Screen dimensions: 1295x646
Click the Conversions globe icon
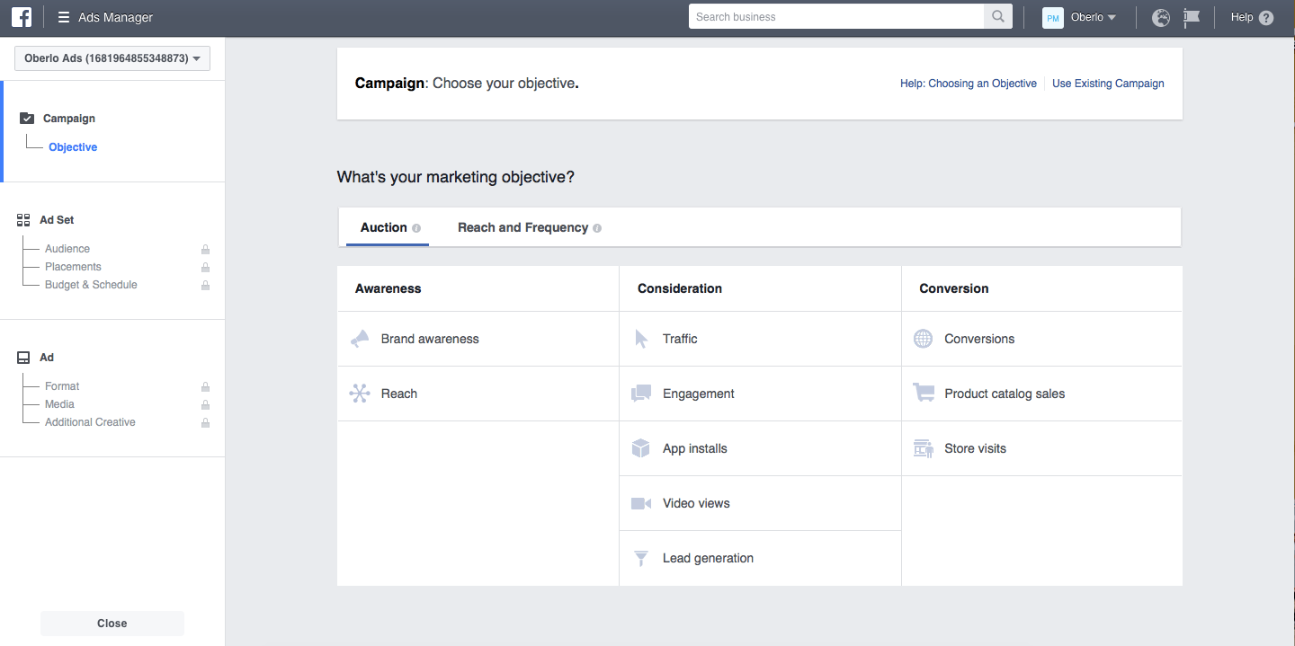coord(923,339)
